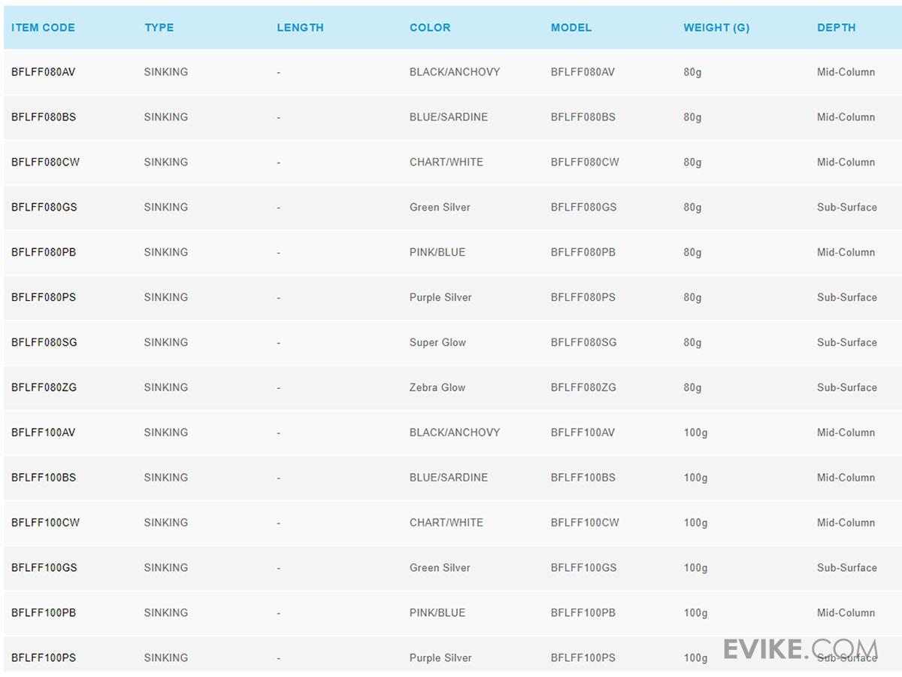Select the MODEL column header

tap(571, 28)
